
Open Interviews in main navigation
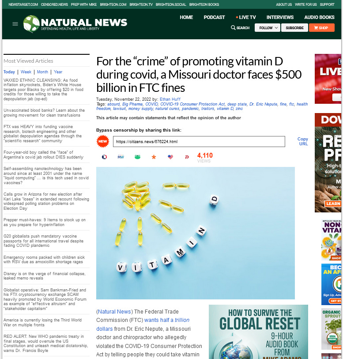coord(280,17)
